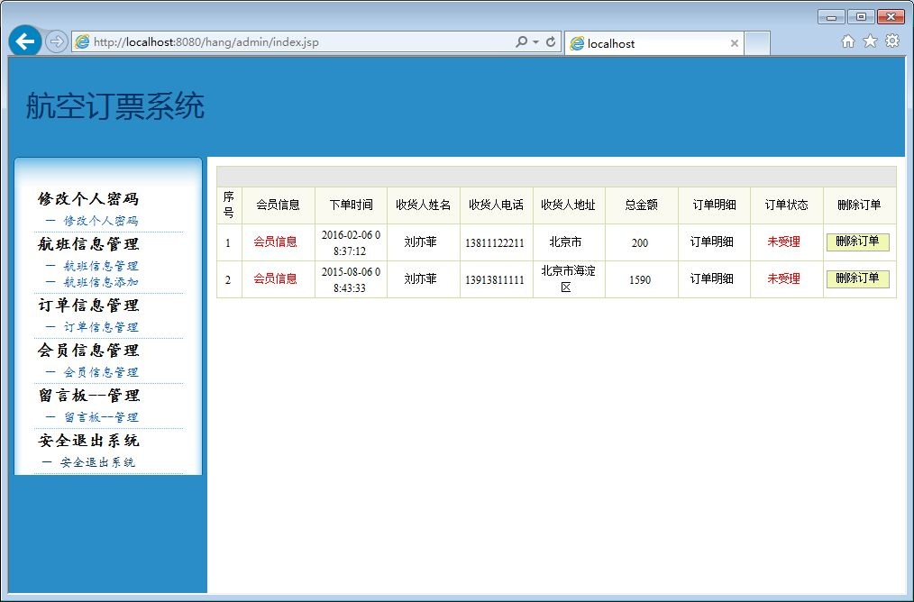Open 订单明细 for the 200 amount order
The height and width of the screenshot is (602, 914).
(x=712, y=242)
